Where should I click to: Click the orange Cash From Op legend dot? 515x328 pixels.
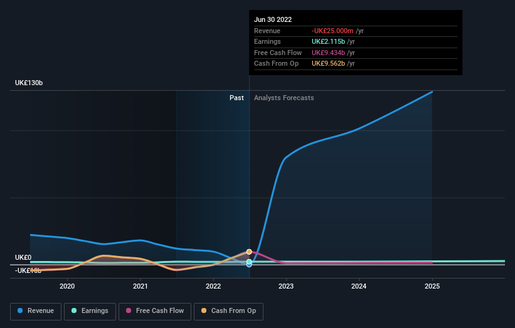click(204, 310)
